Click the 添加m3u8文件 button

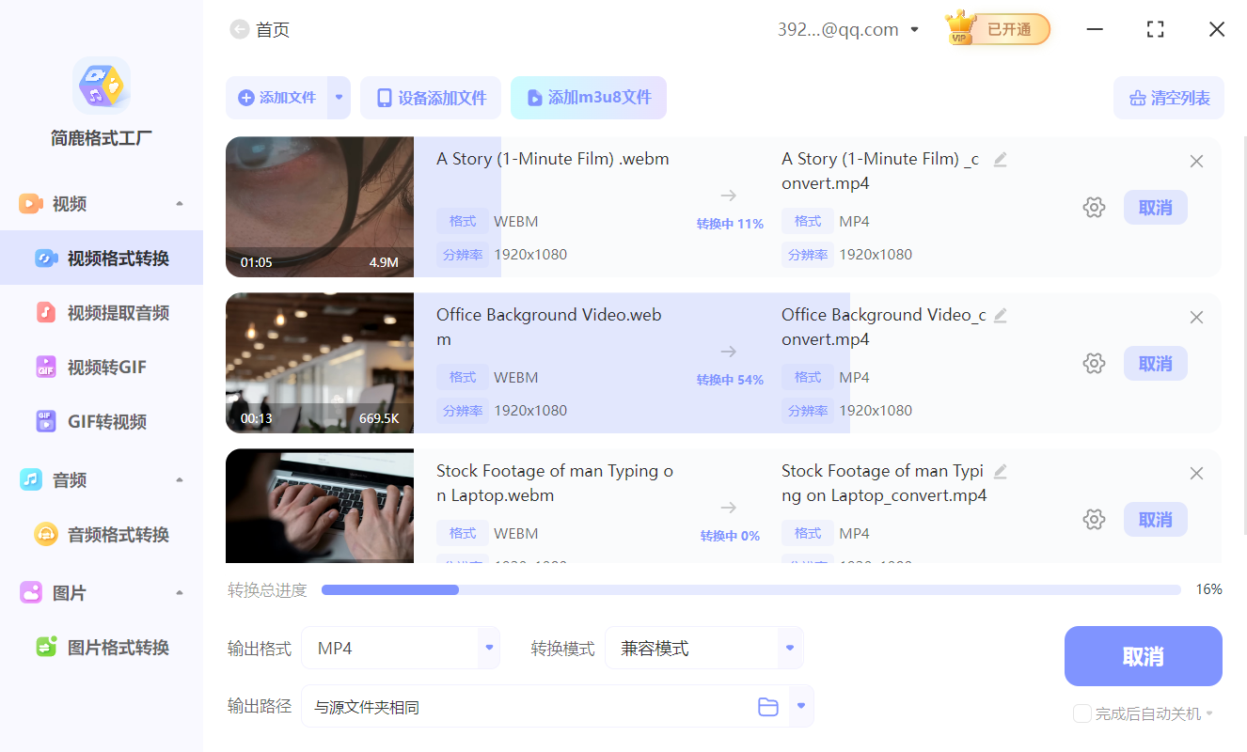pyautogui.click(x=589, y=98)
